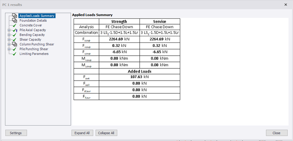Screen dimensions: 293x141
Task: Close the PC 1 results dialog with X
Action: point(286,5)
